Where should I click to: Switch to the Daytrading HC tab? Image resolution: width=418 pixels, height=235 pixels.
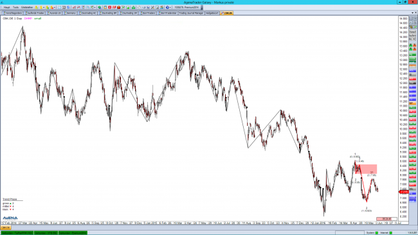point(87,13)
